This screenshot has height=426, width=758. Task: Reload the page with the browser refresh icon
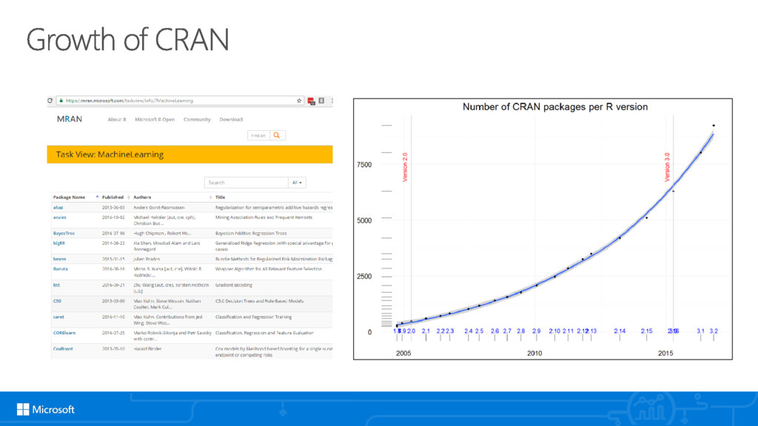point(50,101)
